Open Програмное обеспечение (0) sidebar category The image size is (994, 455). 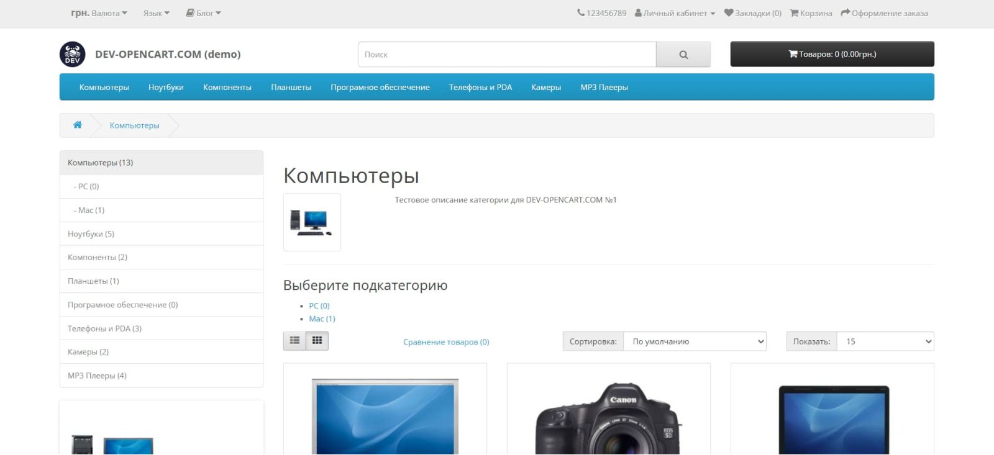pos(162,305)
